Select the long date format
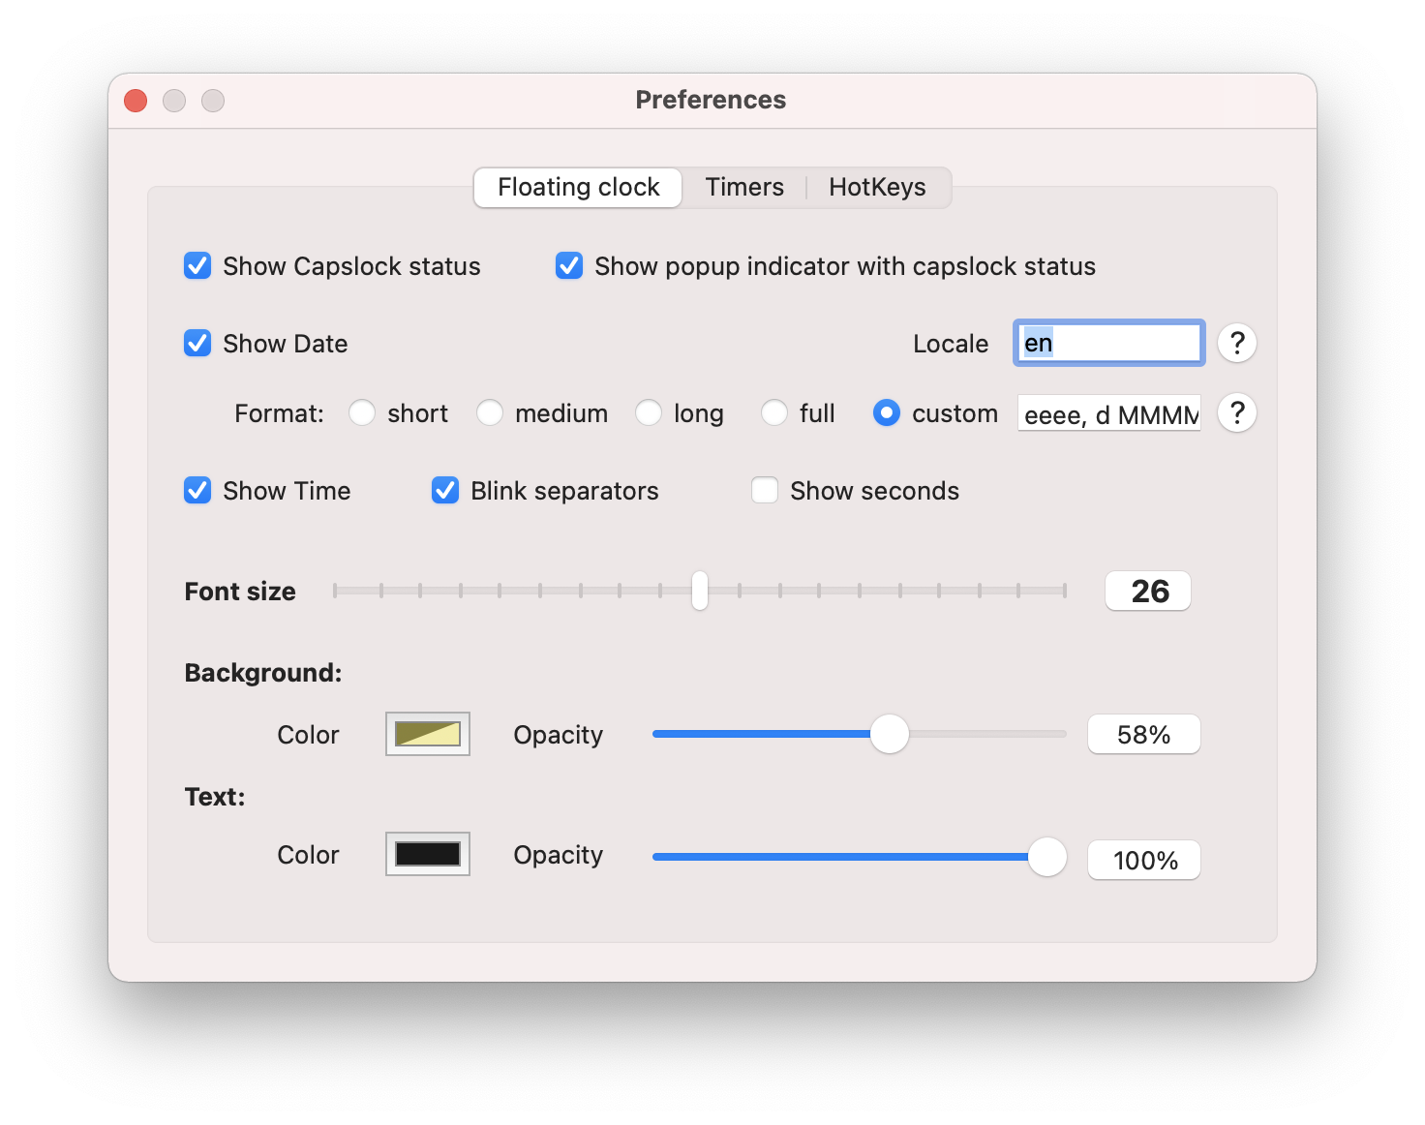This screenshot has height=1125, width=1425. point(649,413)
